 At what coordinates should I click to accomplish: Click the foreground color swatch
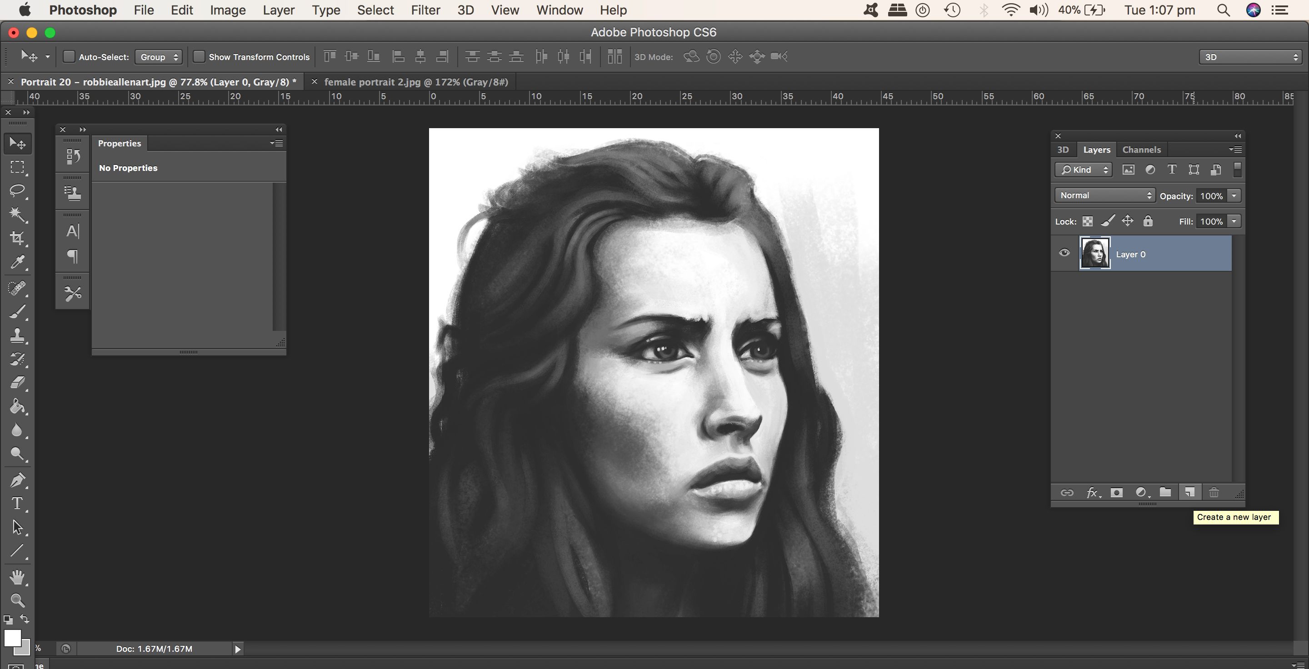coord(12,638)
